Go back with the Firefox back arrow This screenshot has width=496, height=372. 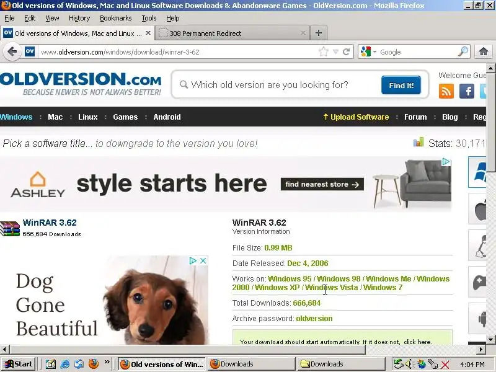coord(12,51)
